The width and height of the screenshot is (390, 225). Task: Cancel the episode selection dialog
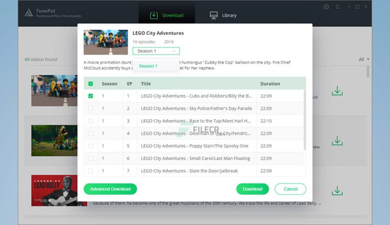291,189
